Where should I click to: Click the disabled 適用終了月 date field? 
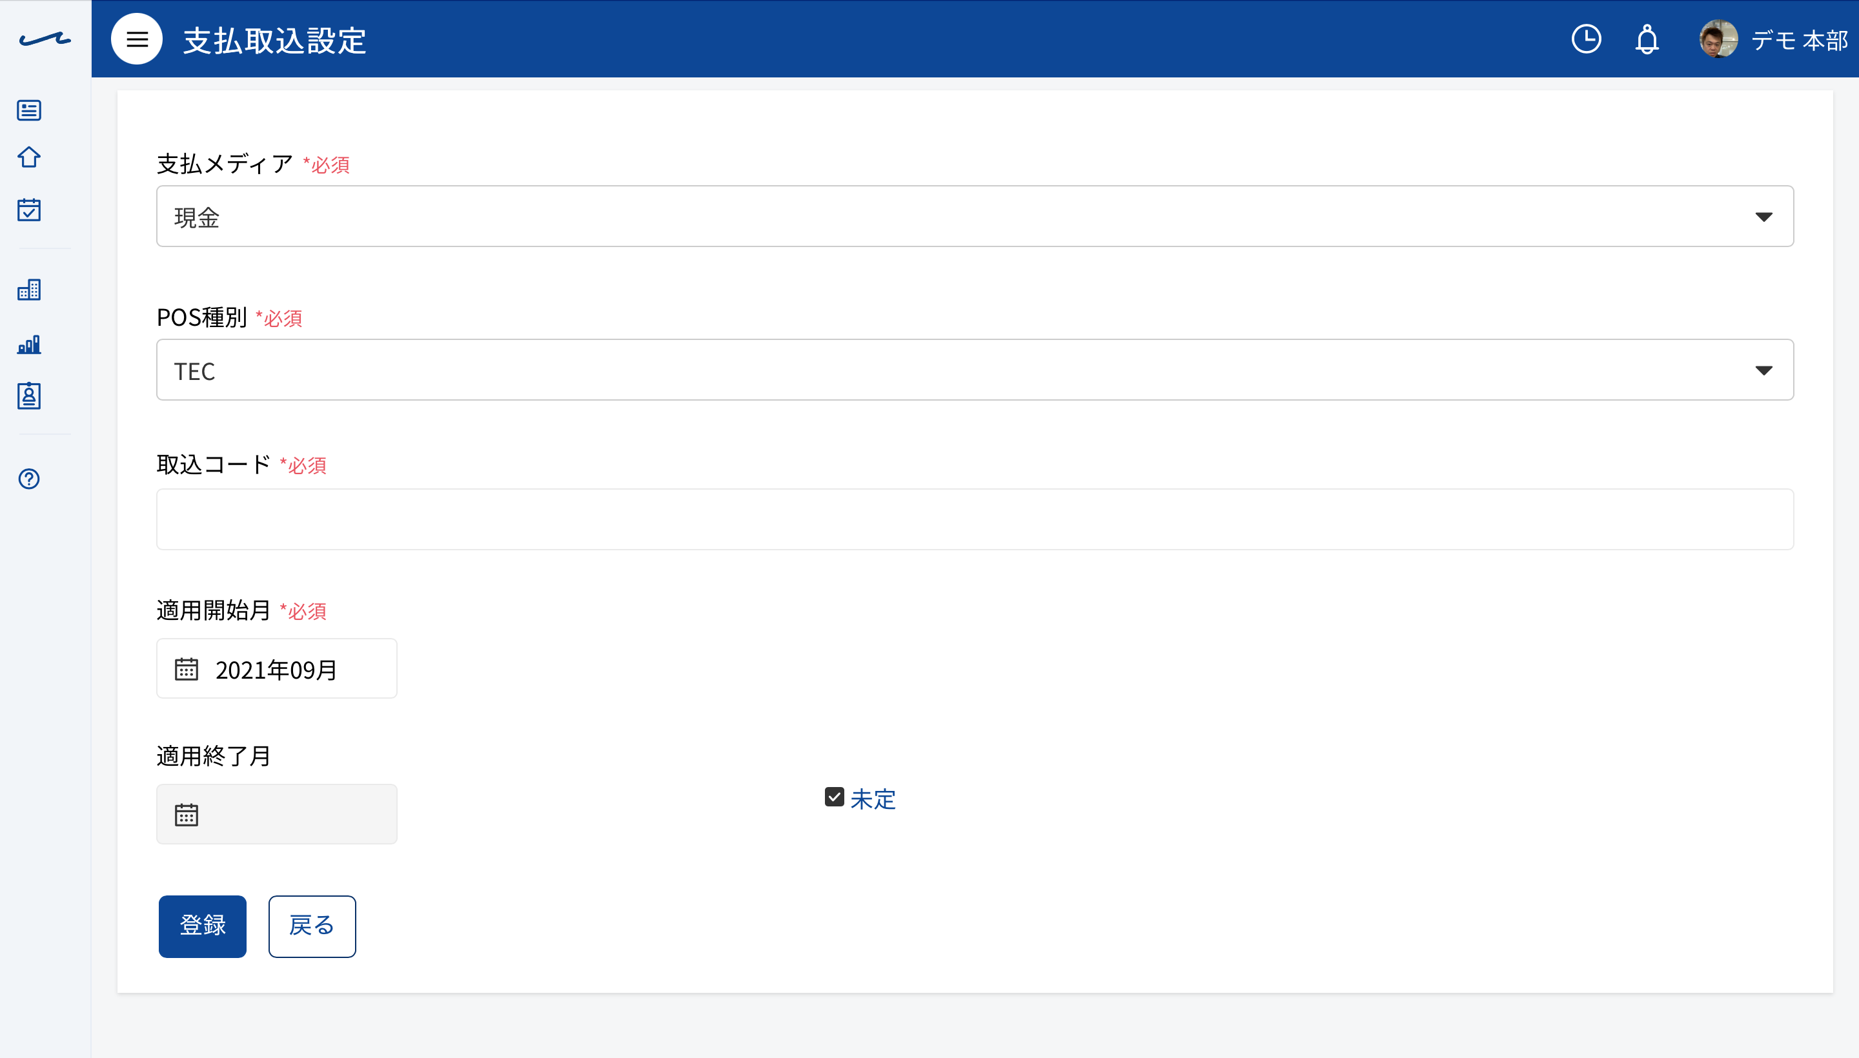point(277,814)
